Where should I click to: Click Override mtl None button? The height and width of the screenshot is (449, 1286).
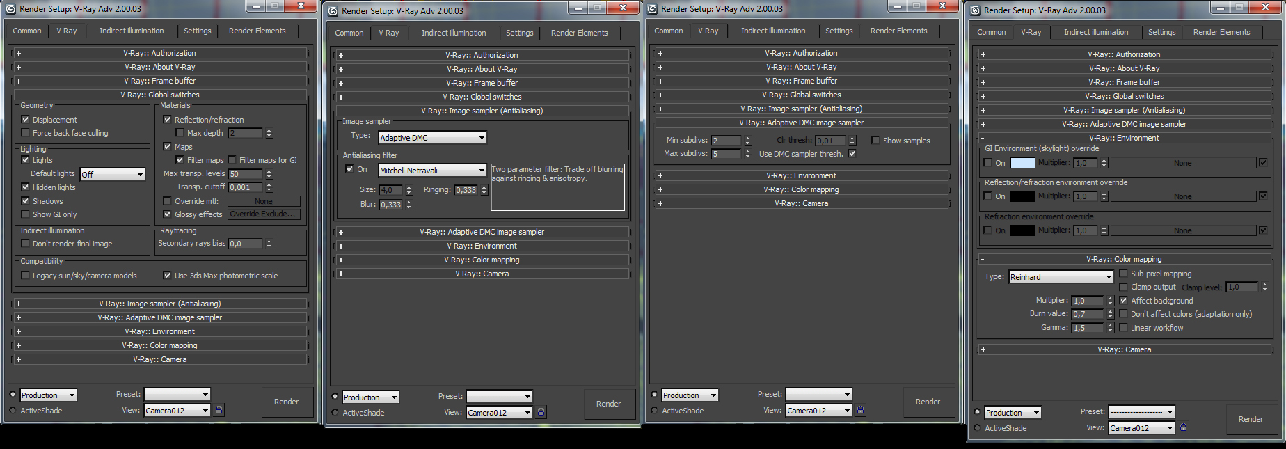pos(264,201)
